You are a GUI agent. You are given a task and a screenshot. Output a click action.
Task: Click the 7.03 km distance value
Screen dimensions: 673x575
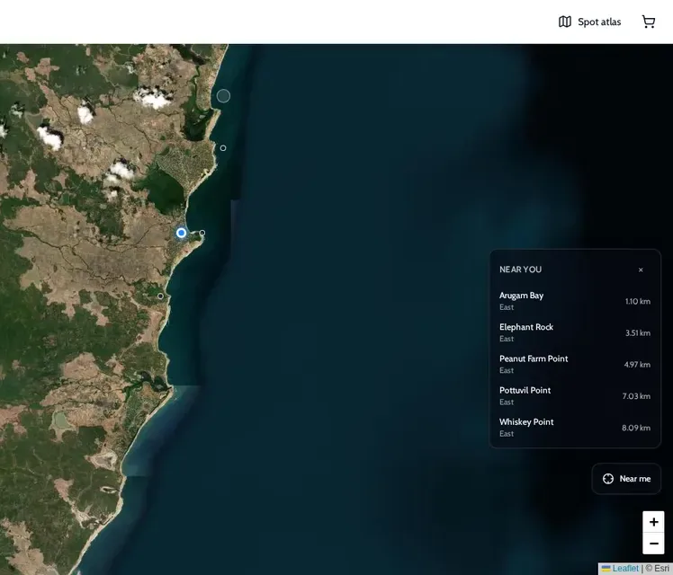[636, 396]
